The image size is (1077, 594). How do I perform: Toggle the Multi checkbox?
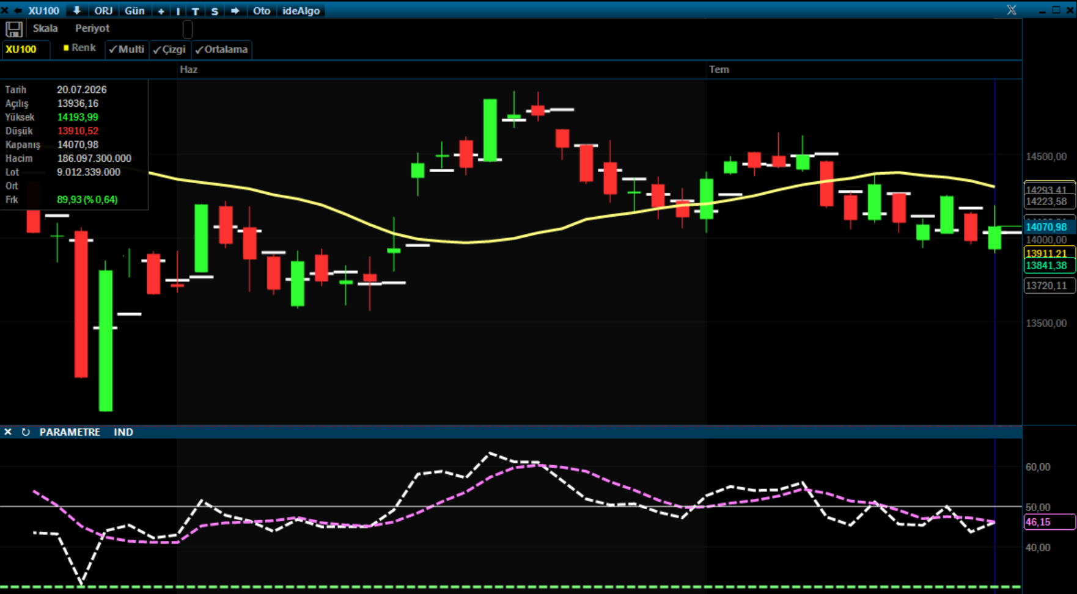127,49
